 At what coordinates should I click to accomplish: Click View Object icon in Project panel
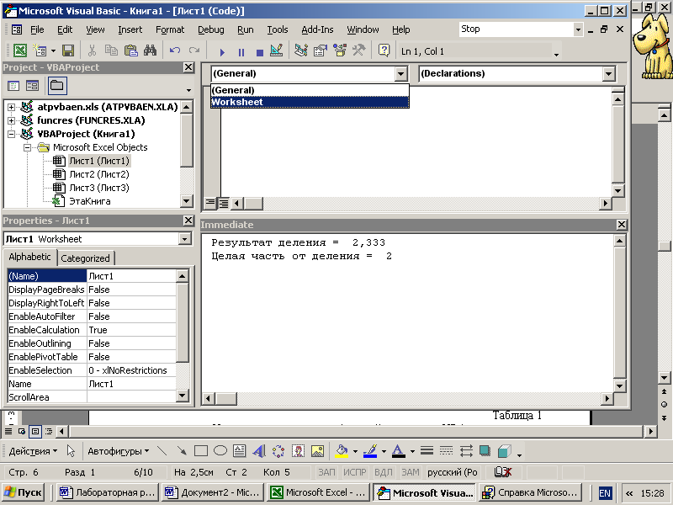[x=32, y=86]
